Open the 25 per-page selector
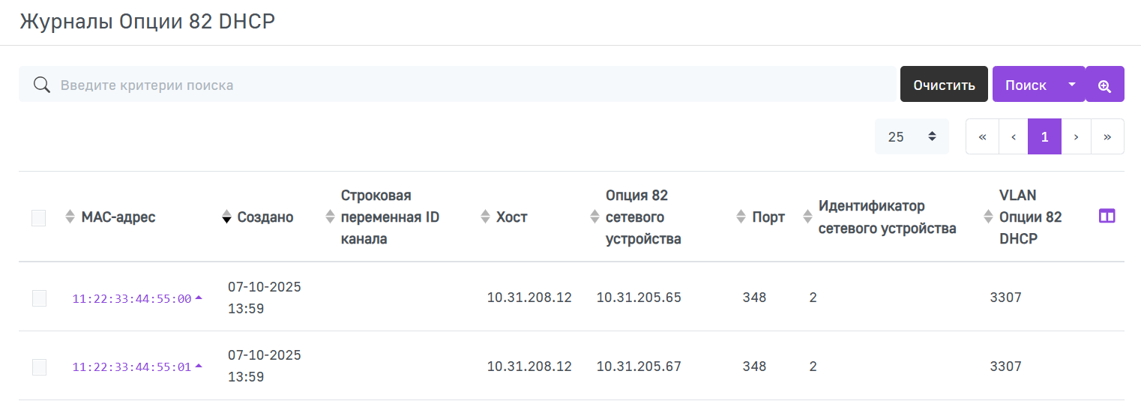 click(912, 136)
